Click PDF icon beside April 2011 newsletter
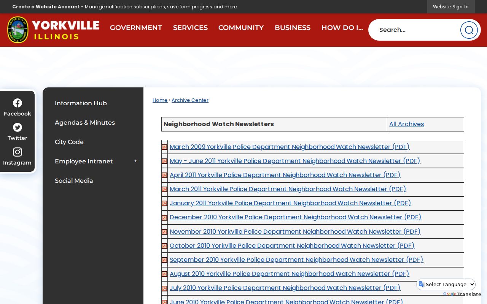Viewport: 487px width, 304px height. (x=164, y=175)
